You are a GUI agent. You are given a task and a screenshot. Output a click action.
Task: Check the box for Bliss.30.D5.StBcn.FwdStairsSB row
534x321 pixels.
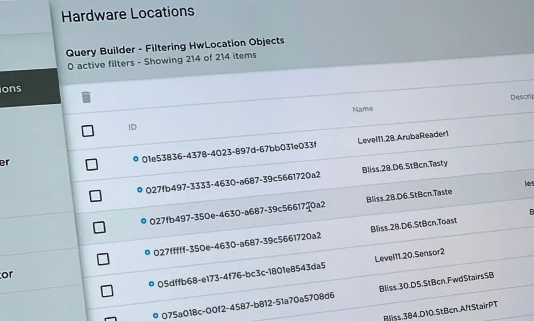pyautogui.click(x=111, y=319)
